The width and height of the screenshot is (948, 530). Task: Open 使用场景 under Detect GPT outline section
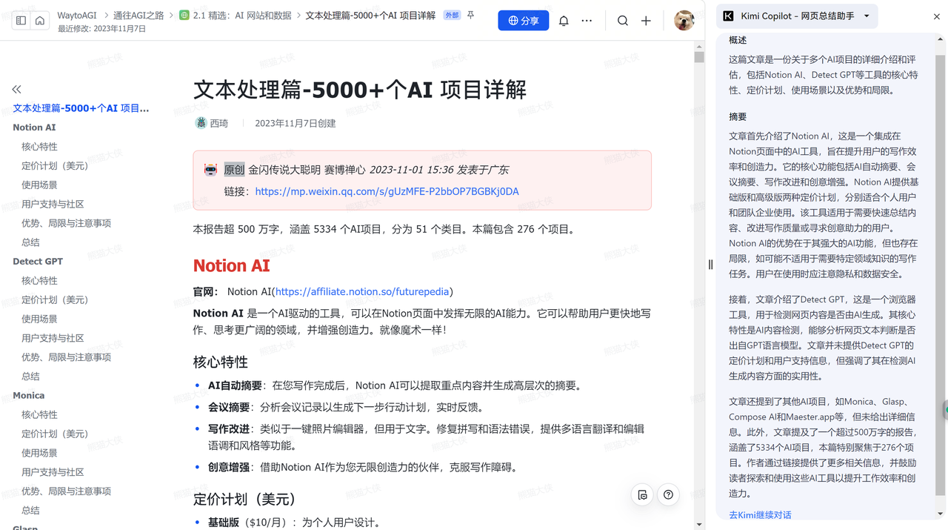pos(39,319)
